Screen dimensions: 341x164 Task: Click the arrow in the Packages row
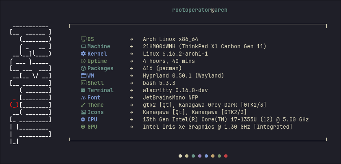pyautogui.click(x=131, y=68)
